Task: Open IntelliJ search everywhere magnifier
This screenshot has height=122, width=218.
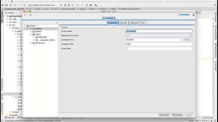Action: (x=215, y=5)
